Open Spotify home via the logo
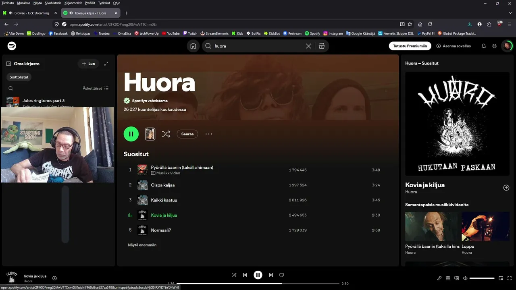516x290 pixels. (x=12, y=46)
